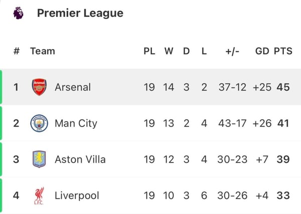Select Arsenal's 45 points value
Screen dimensions: 301x214
(283, 87)
